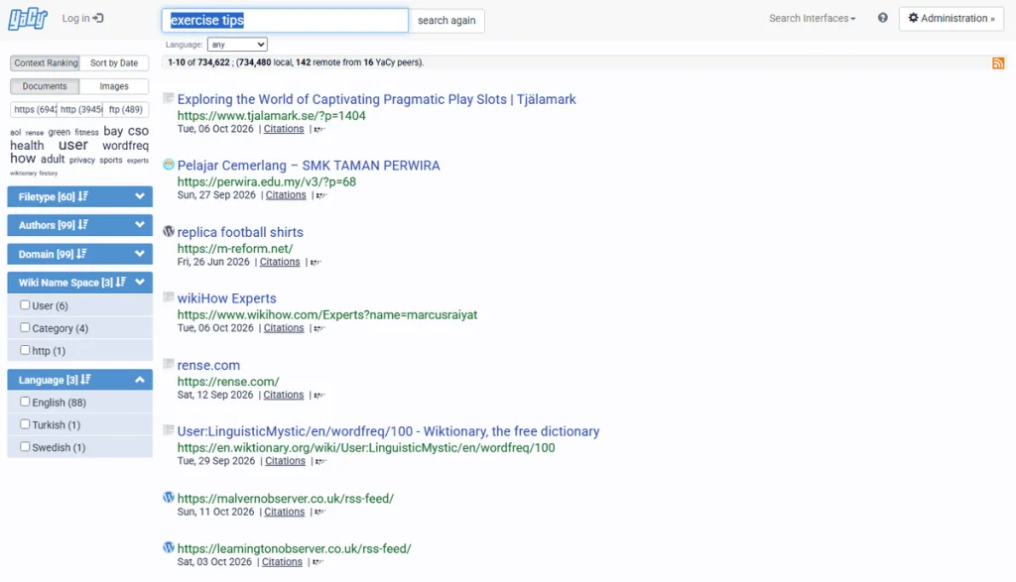Click favicon beside wikiHow Experts result
Image resolution: width=1016 pixels, height=582 pixels.
[x=169, y=297]
